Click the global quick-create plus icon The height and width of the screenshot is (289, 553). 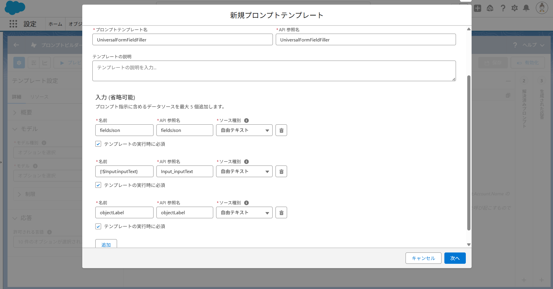(477, 8)
